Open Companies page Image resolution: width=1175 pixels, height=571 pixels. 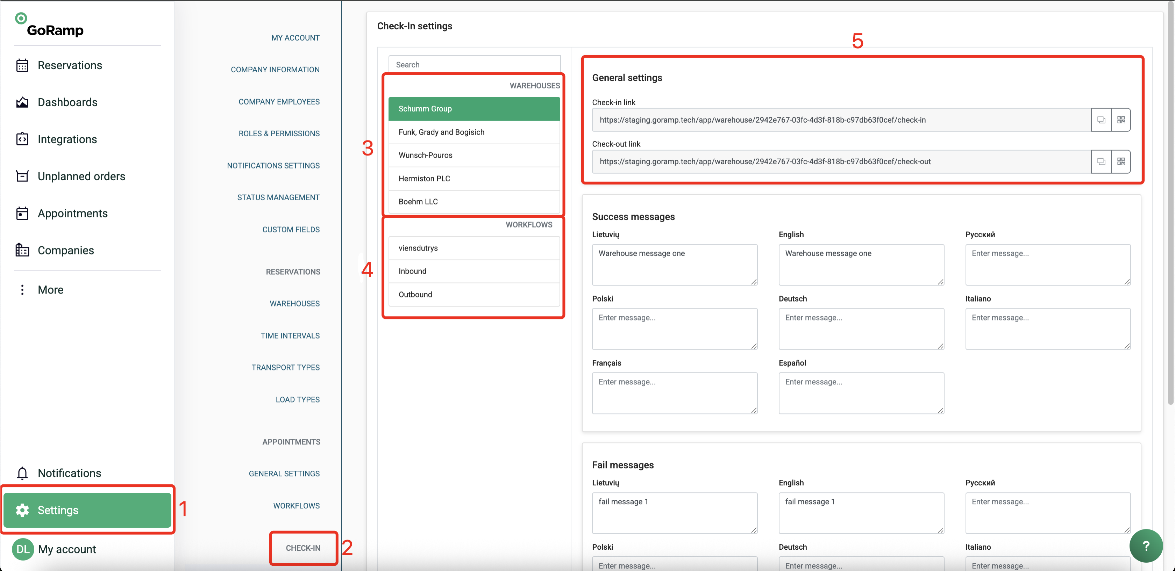click(x=66, y=250)
